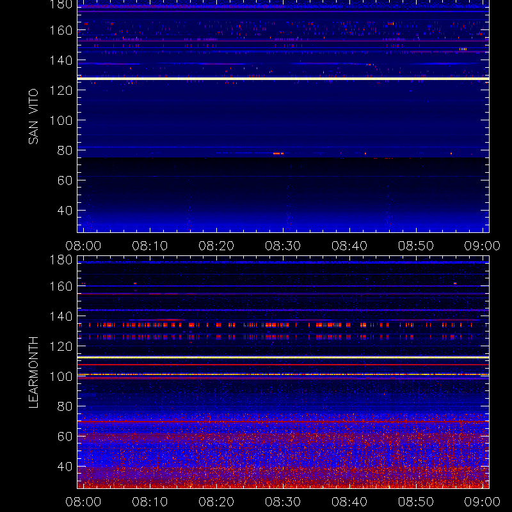Pick the 120 frequency tick on San Vito axis
The height and width of the screenshot is (512, 512).
tap(61, 90)
